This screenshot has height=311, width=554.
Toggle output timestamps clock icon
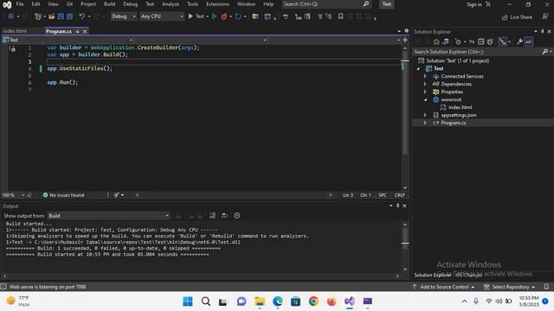236,215
